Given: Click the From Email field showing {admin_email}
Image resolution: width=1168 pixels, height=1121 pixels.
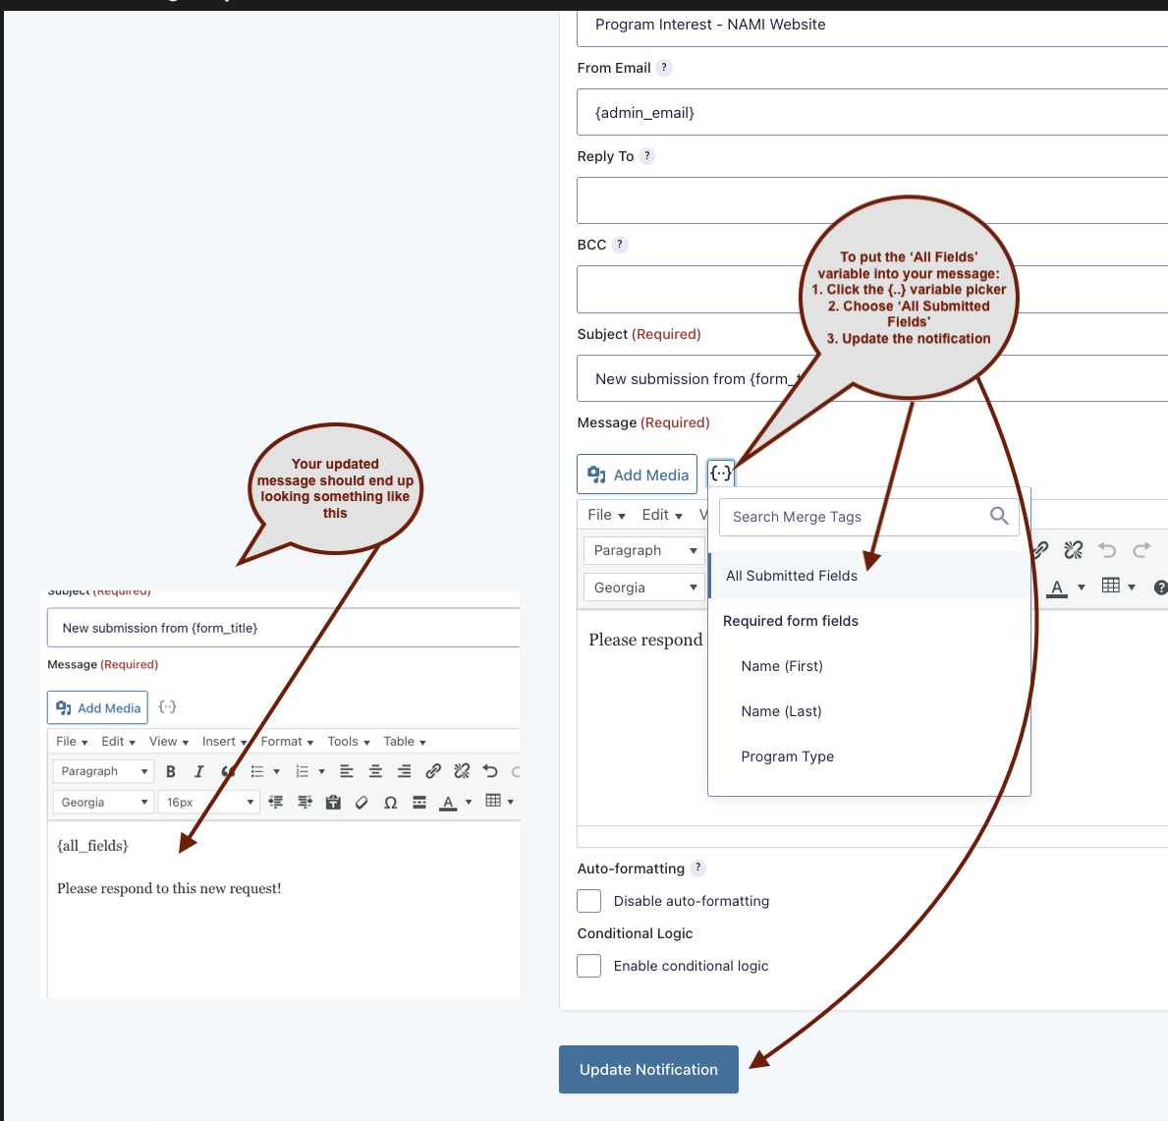Looking at the screenshot, I should [872, 112].
